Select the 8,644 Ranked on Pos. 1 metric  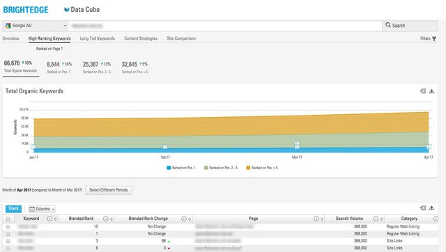point(59,68)
